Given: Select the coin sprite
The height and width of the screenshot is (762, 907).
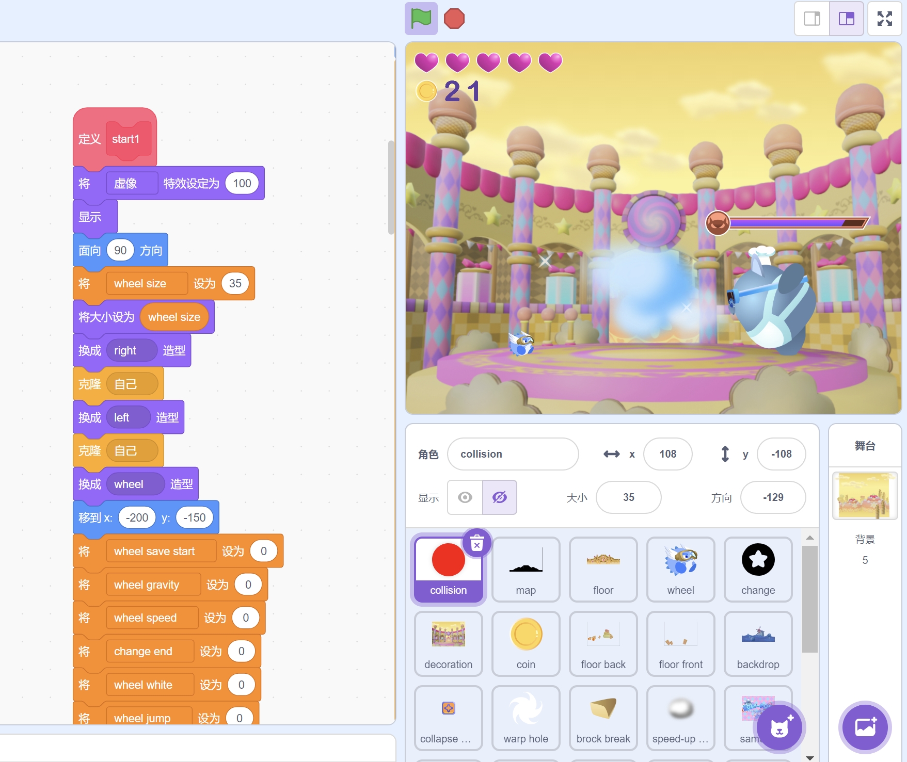Looking at the screenshot, I should (526, 643).
